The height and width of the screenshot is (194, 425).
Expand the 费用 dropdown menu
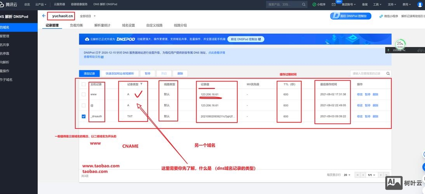[x=406, y=4]
